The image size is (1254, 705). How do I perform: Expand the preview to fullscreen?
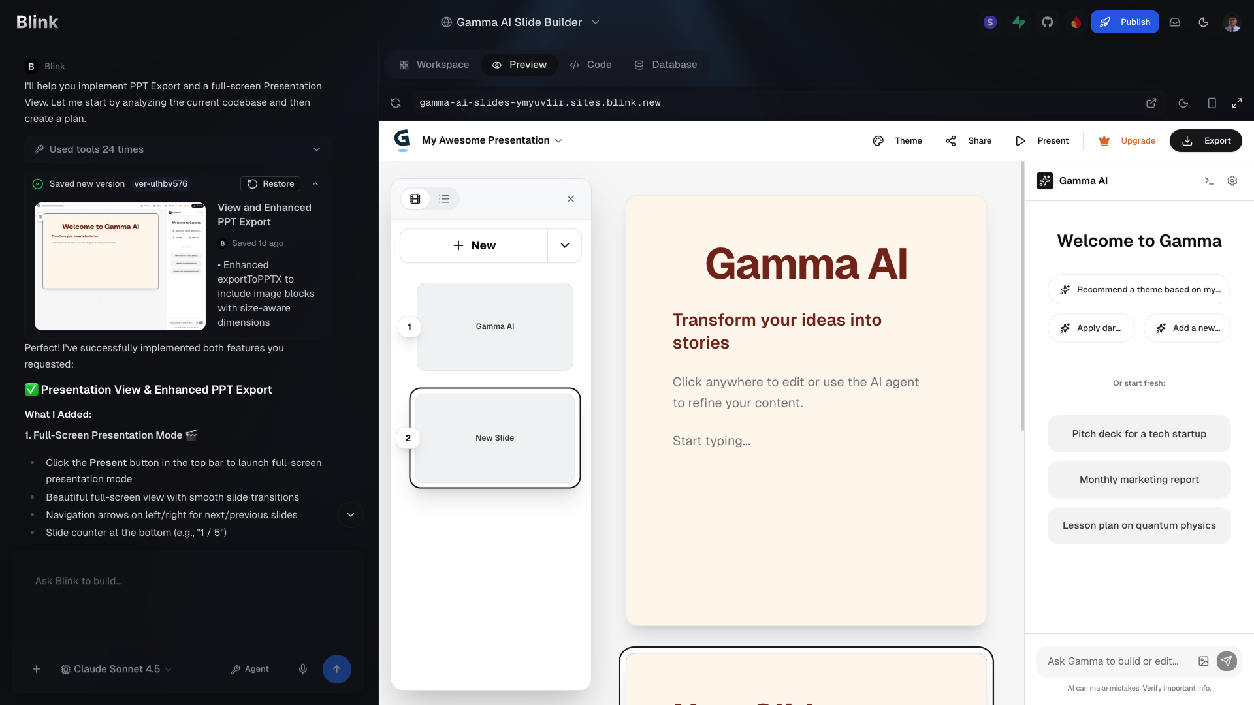coord(1238,102)
